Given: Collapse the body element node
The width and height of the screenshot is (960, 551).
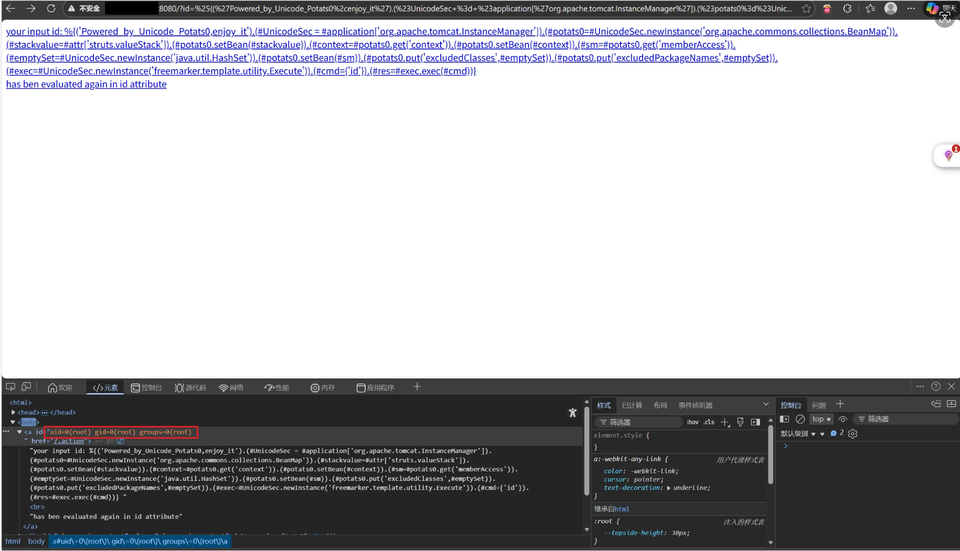Looking at the screenshot, I should point(13,422).
